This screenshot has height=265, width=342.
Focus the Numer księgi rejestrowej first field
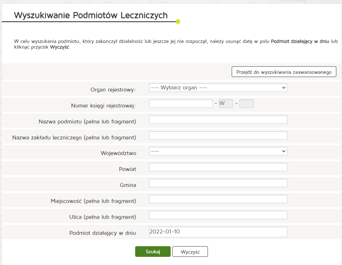(181, 104)
